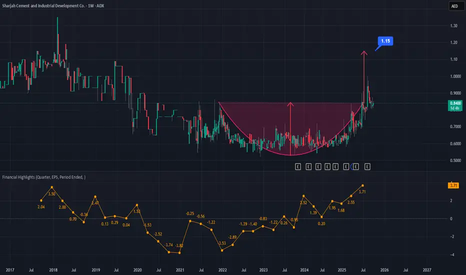Open the Financial Highlights indicator legend
The width and height of the screenshot is (466, 275).
tap(43, 177)
